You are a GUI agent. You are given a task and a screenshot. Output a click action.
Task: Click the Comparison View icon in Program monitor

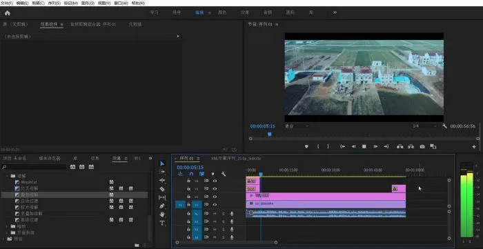(x=433, y=146)
